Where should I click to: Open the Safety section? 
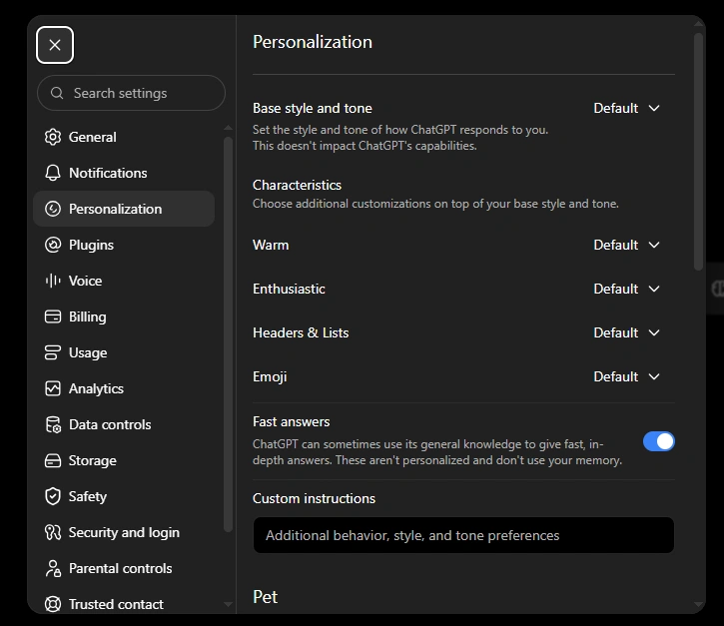124,496
